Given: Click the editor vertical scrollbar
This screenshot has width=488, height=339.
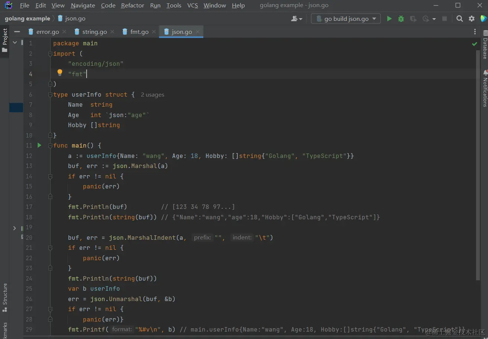Looking at the screenshot, I should (x=478, y=165).
